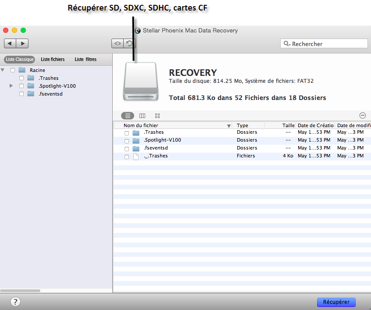Click the forward navigation arrow button
The height and width of the screenshot is (310, 371).
22,43
